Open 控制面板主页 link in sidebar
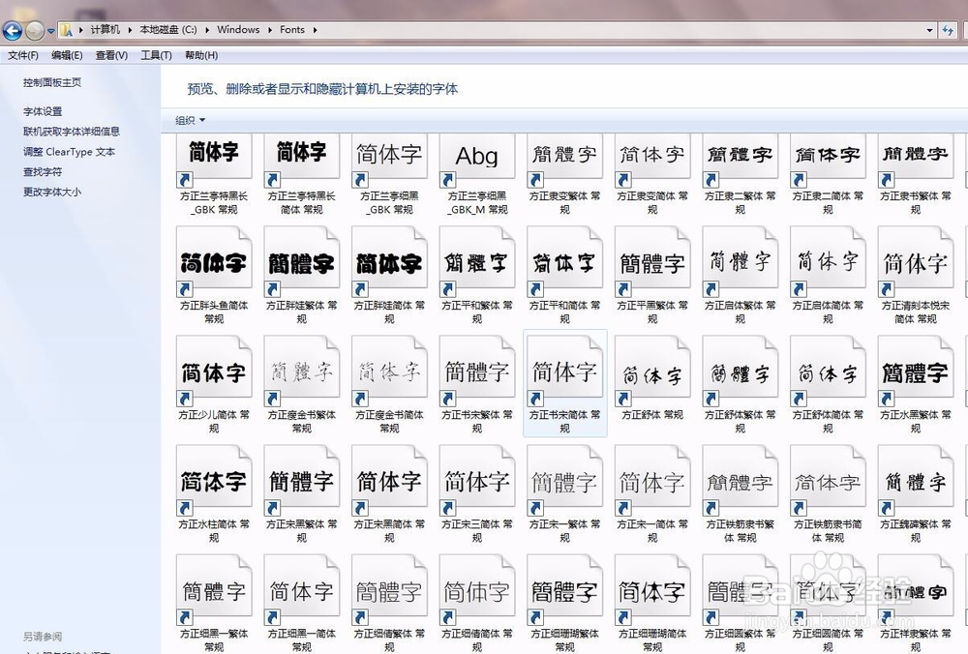Screen dimensions: 968x654 52,82
